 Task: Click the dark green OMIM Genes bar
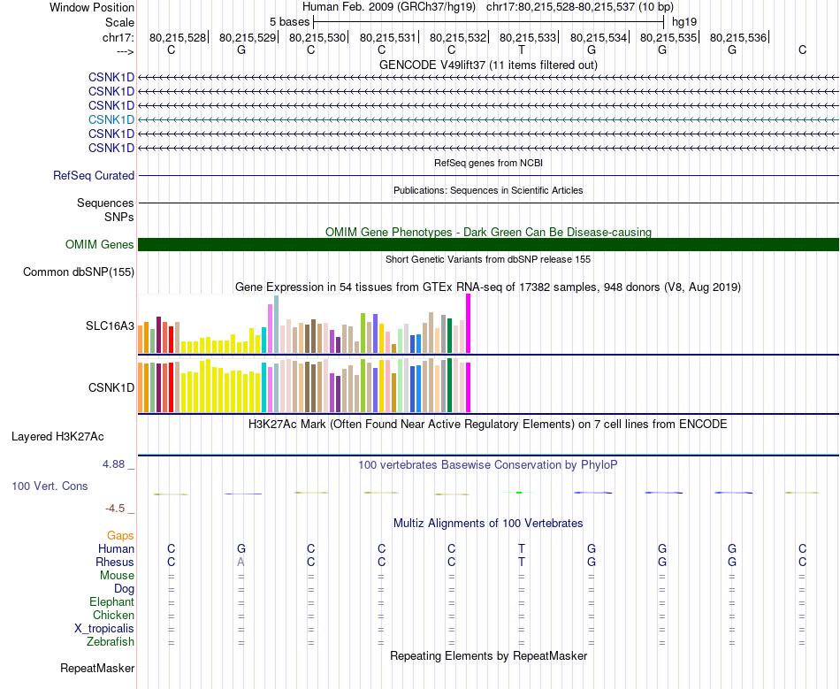coord(488,244)
